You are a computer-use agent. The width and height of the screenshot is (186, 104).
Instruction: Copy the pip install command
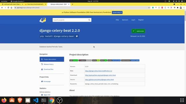coord(77,36)
